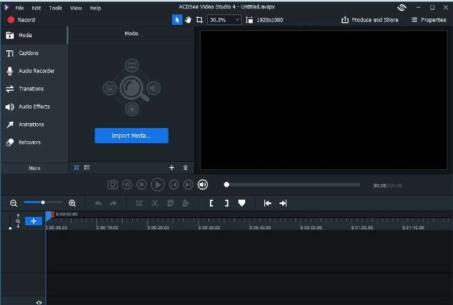Click the black preview canvas
Image resolution: width=453 pixels, height=305 pixels.
(x=324, y=101)
